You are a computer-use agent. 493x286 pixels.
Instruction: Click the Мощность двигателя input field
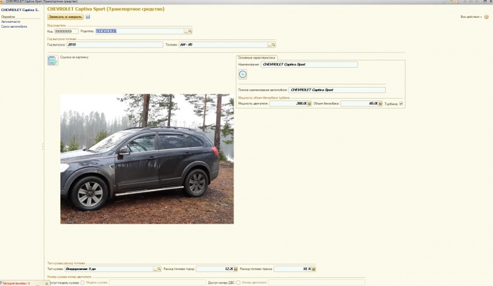(x=288, y=104)
